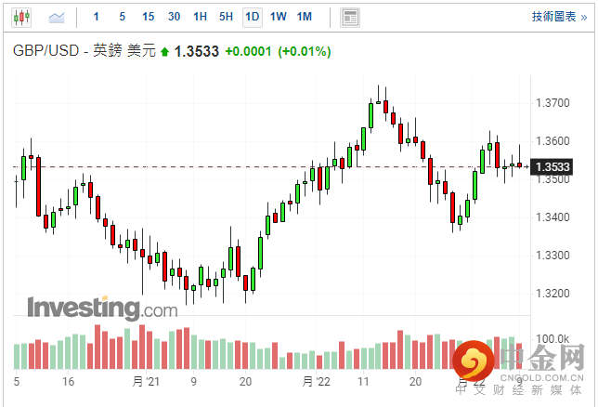Click the 11 date axis label
The height and width of the screenshot is (407, 598).
(363, 382)
